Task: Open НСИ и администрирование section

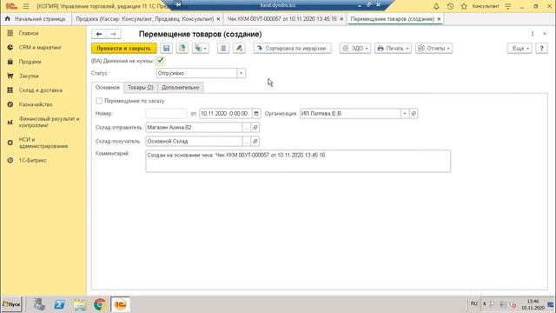Action: click(43, 143)
